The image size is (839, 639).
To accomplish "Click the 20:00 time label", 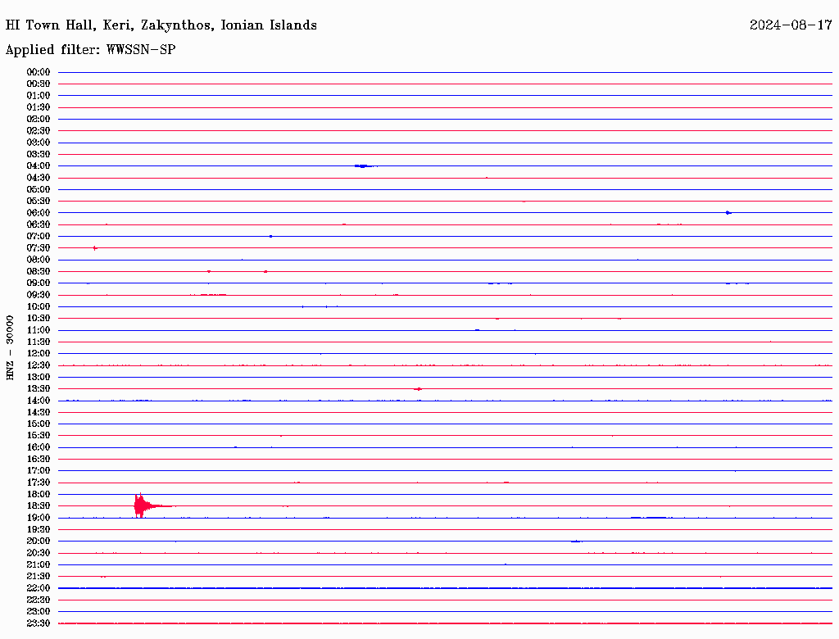I will (39, 541).
